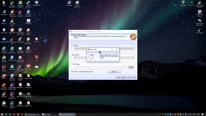This screenshot has width=206, height=116.
Task: Open uTorrent desktop shortcut
Action: point(4,104)
